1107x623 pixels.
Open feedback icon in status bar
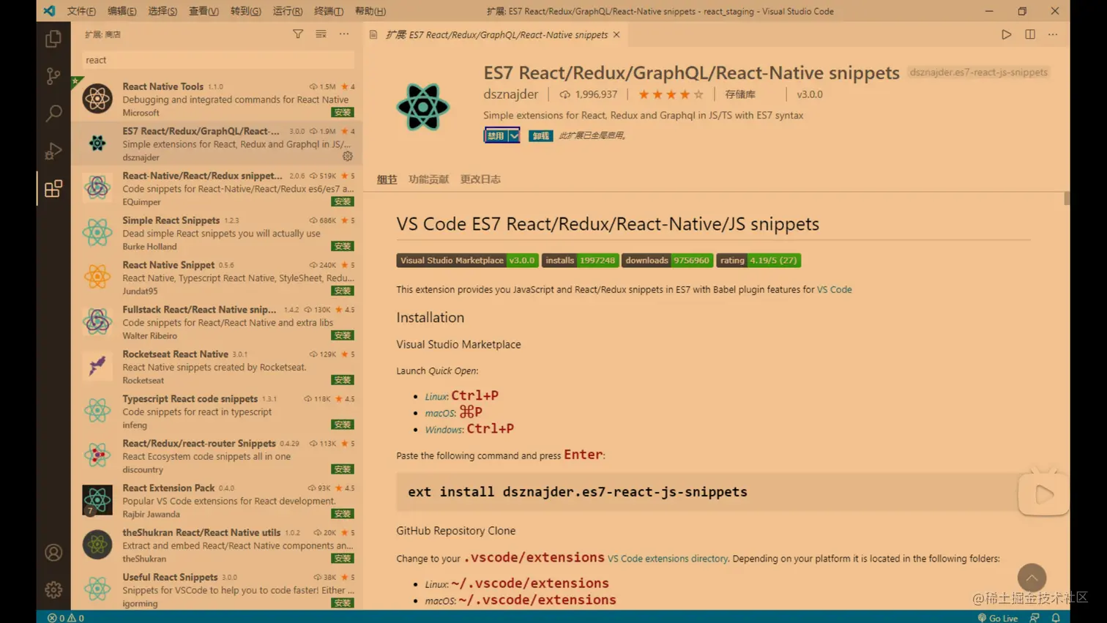click(1035, 618)
